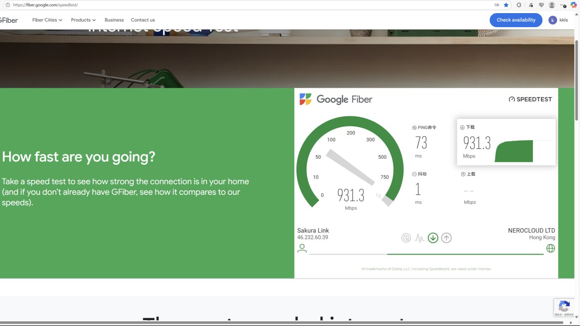
Task: Click the GFiber logo
Action: pyautogui.click(x=9, y=20)
